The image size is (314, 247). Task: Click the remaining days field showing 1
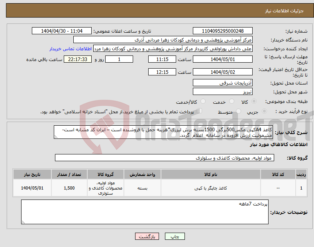pos(119,59)
